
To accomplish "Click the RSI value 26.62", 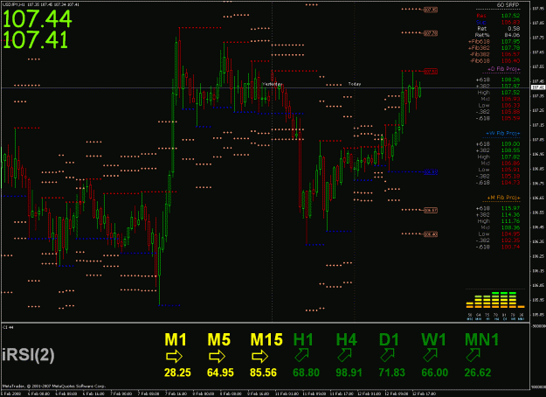I will point(478,373).
